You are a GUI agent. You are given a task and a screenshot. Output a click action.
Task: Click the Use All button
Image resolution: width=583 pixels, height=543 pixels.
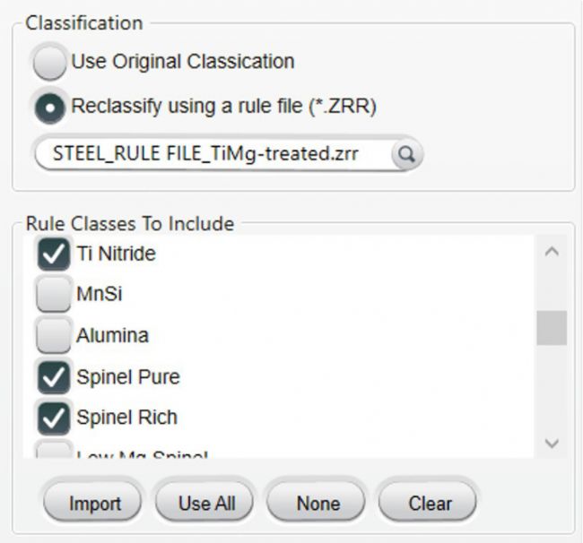(204, 502)
